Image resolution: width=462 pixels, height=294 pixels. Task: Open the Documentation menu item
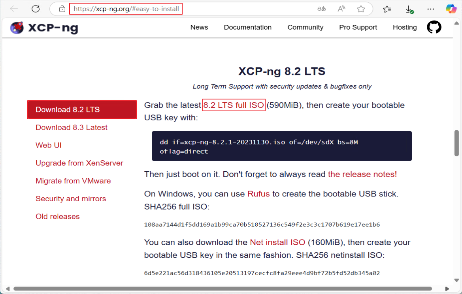[248, 27]
